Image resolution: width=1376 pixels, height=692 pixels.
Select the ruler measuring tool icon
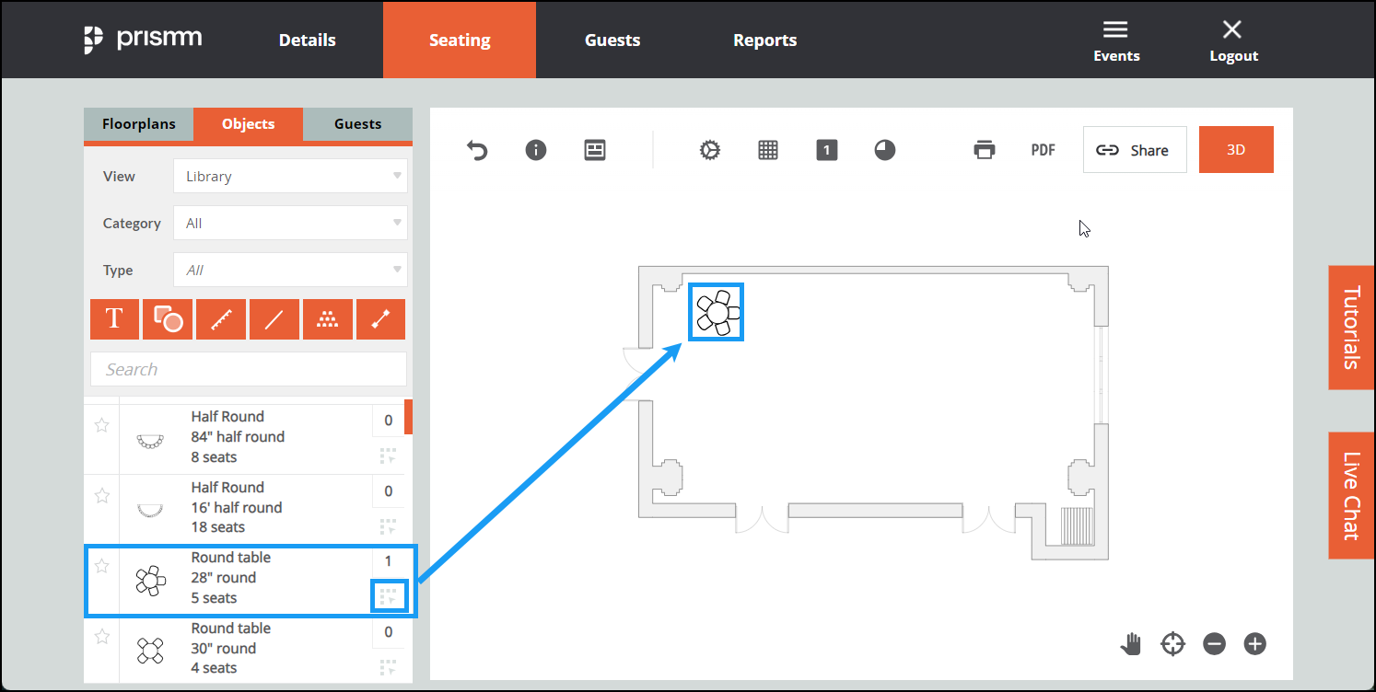[221, 319]
